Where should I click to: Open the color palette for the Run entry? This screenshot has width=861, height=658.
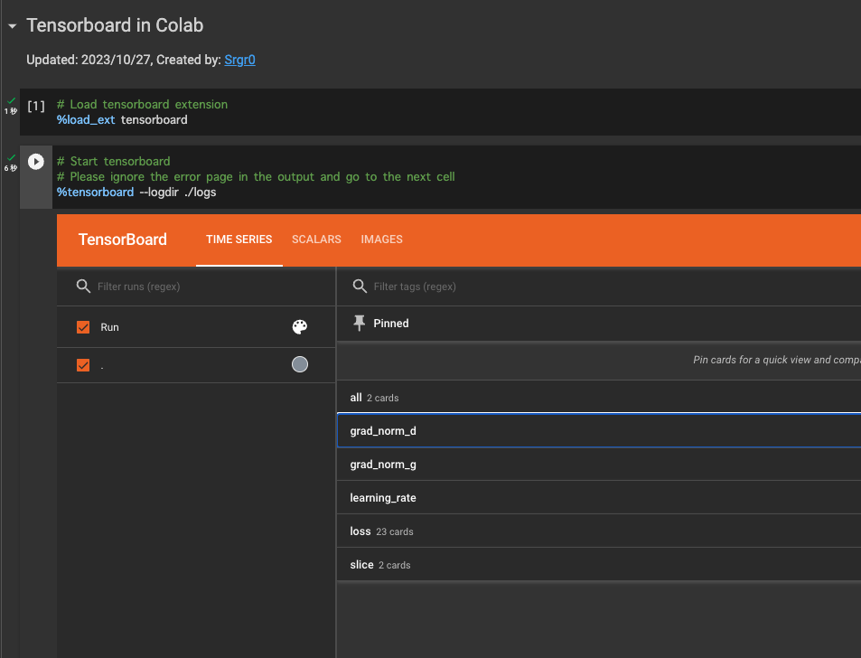point(299,326)
